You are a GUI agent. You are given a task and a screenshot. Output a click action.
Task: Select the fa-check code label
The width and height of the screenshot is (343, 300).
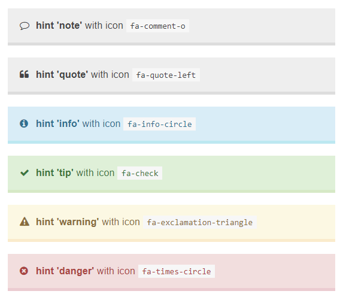(140, 173)
